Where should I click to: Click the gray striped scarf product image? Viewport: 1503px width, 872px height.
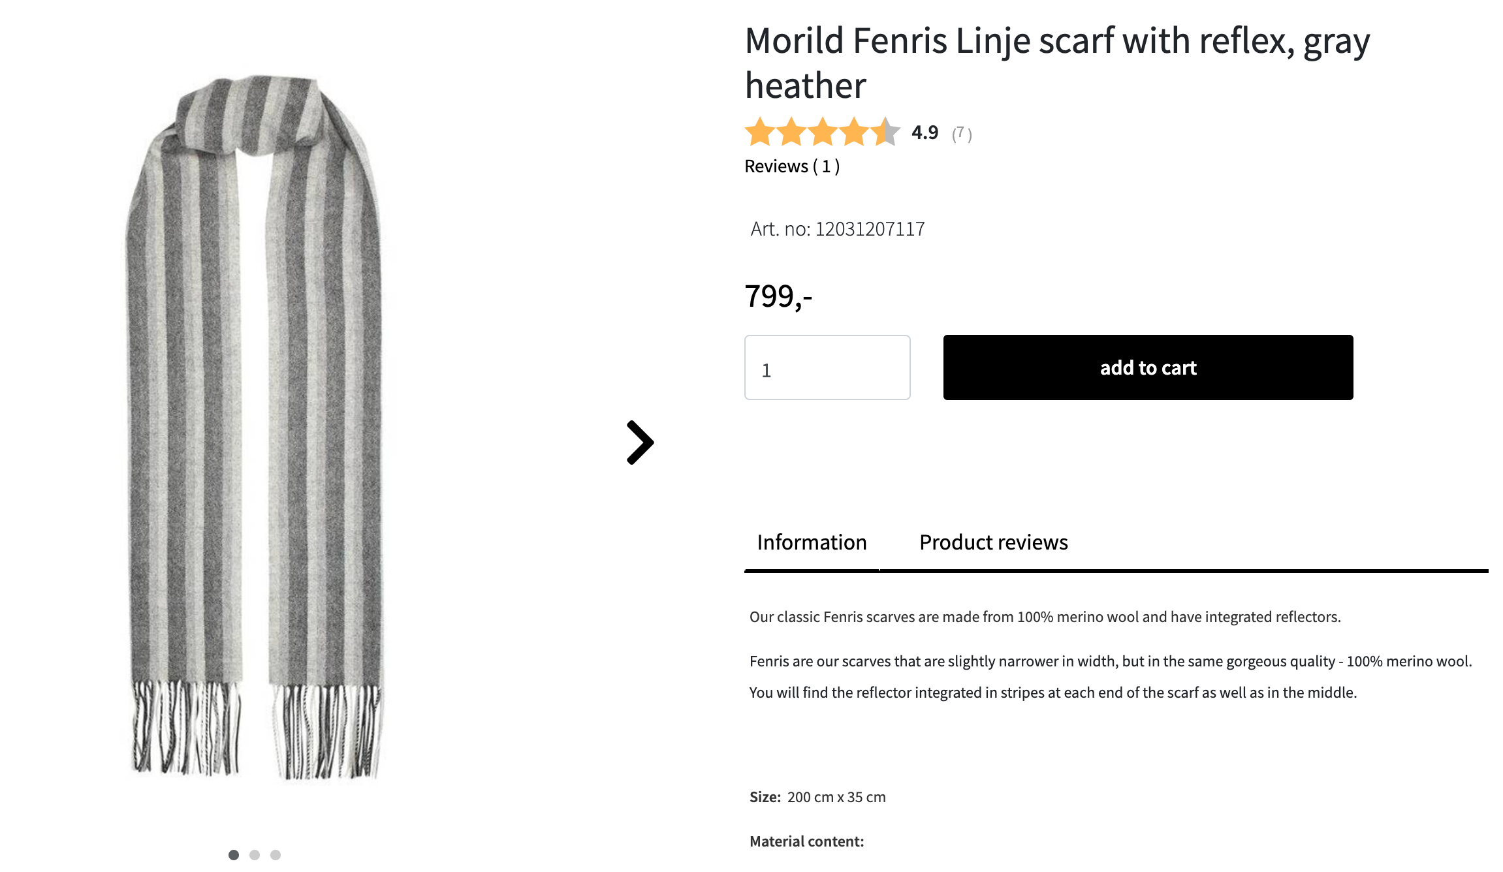click(x=255, y=424)
